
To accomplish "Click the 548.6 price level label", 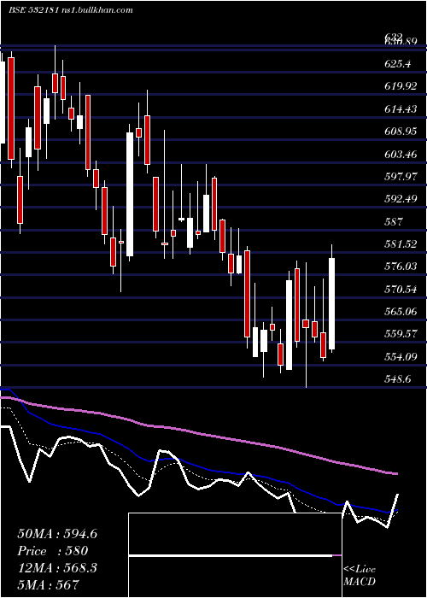I will 398,379.
